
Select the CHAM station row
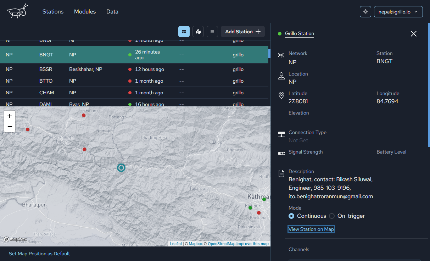pos(134,93)
